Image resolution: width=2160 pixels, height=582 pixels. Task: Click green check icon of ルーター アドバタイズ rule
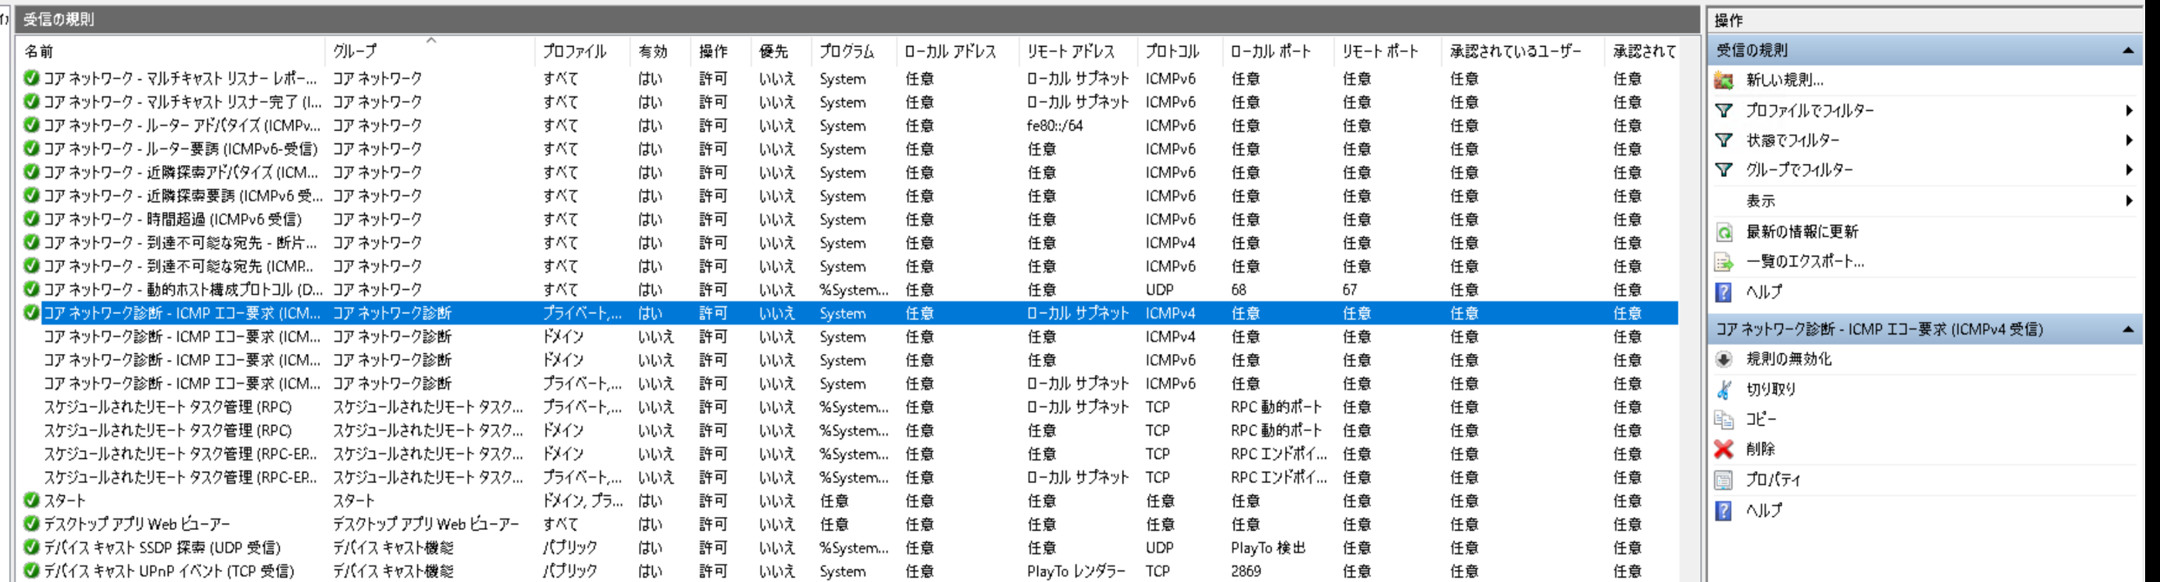32,125
